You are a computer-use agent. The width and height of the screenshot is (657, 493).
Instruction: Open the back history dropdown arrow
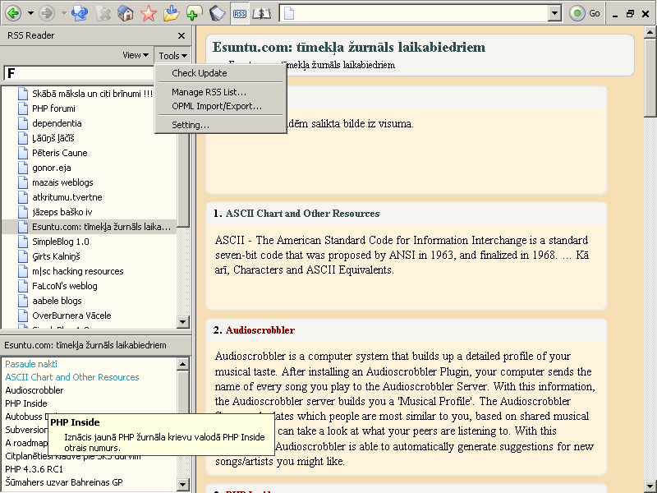[x=30, y=13]
